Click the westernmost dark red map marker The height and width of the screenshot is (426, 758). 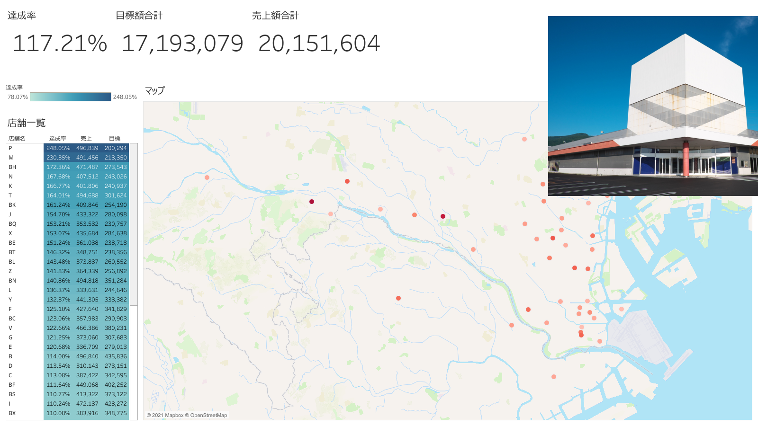(312, 202)
